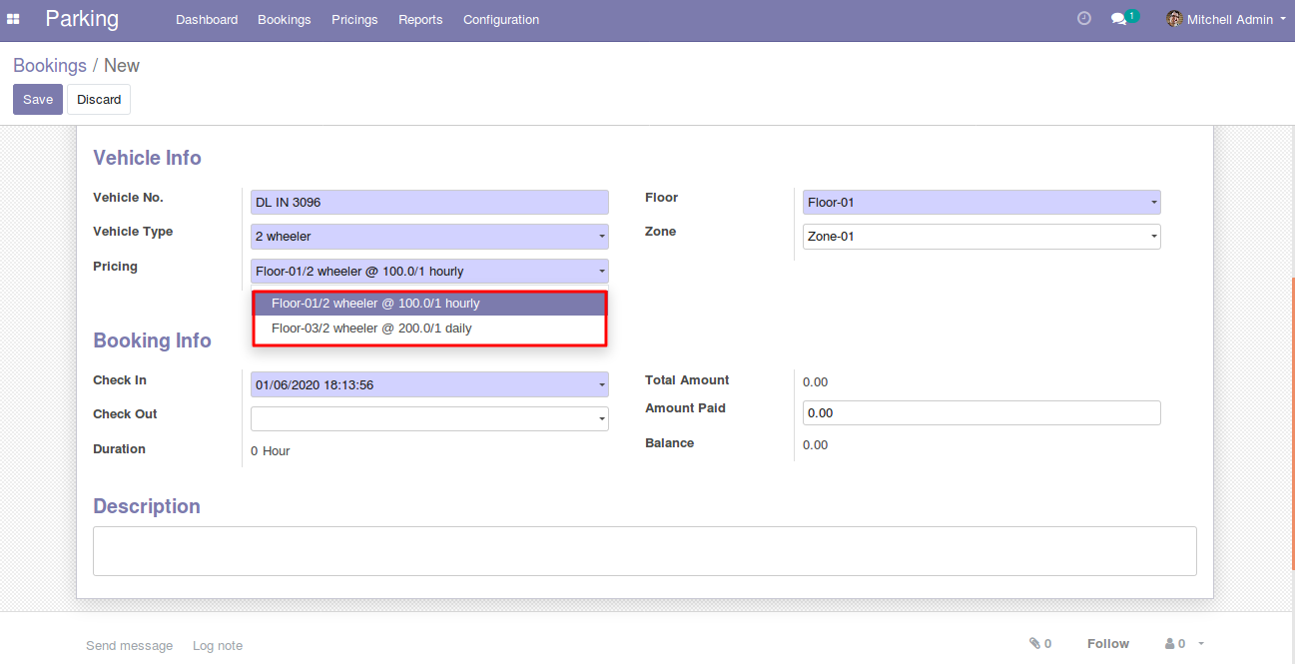This screenshot has height=664, width=1295.
Task: Expand followers list caret arrow
Action: [x=1201, y=644]
